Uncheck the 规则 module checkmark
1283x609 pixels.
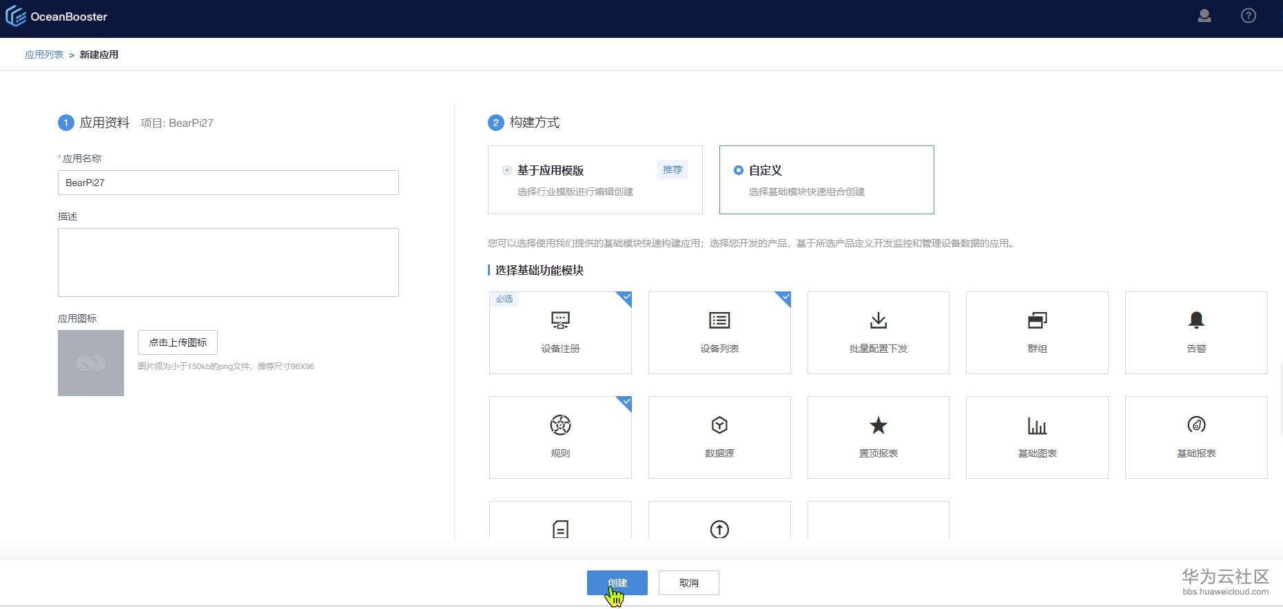point(625,402)
